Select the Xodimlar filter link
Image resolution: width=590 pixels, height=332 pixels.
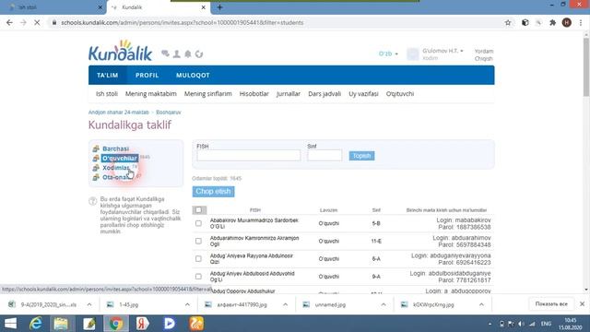[x=116, y=168]
